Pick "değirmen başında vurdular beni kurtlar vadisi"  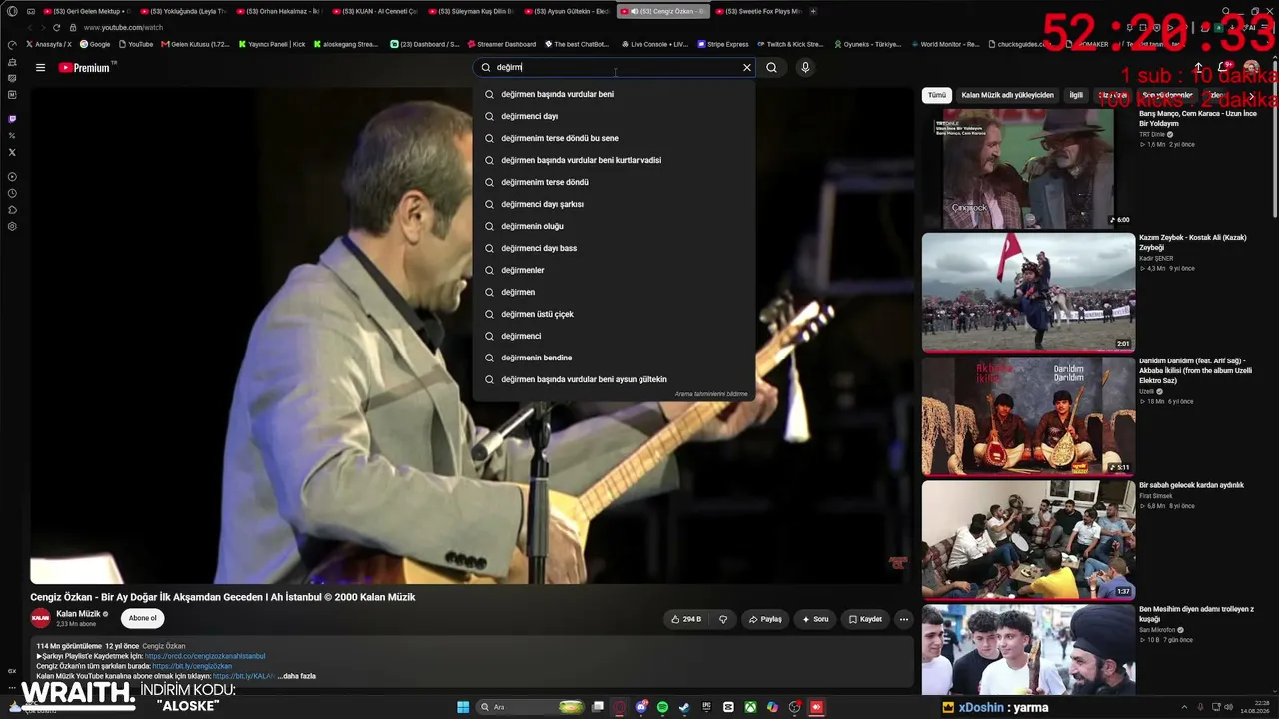615,160
